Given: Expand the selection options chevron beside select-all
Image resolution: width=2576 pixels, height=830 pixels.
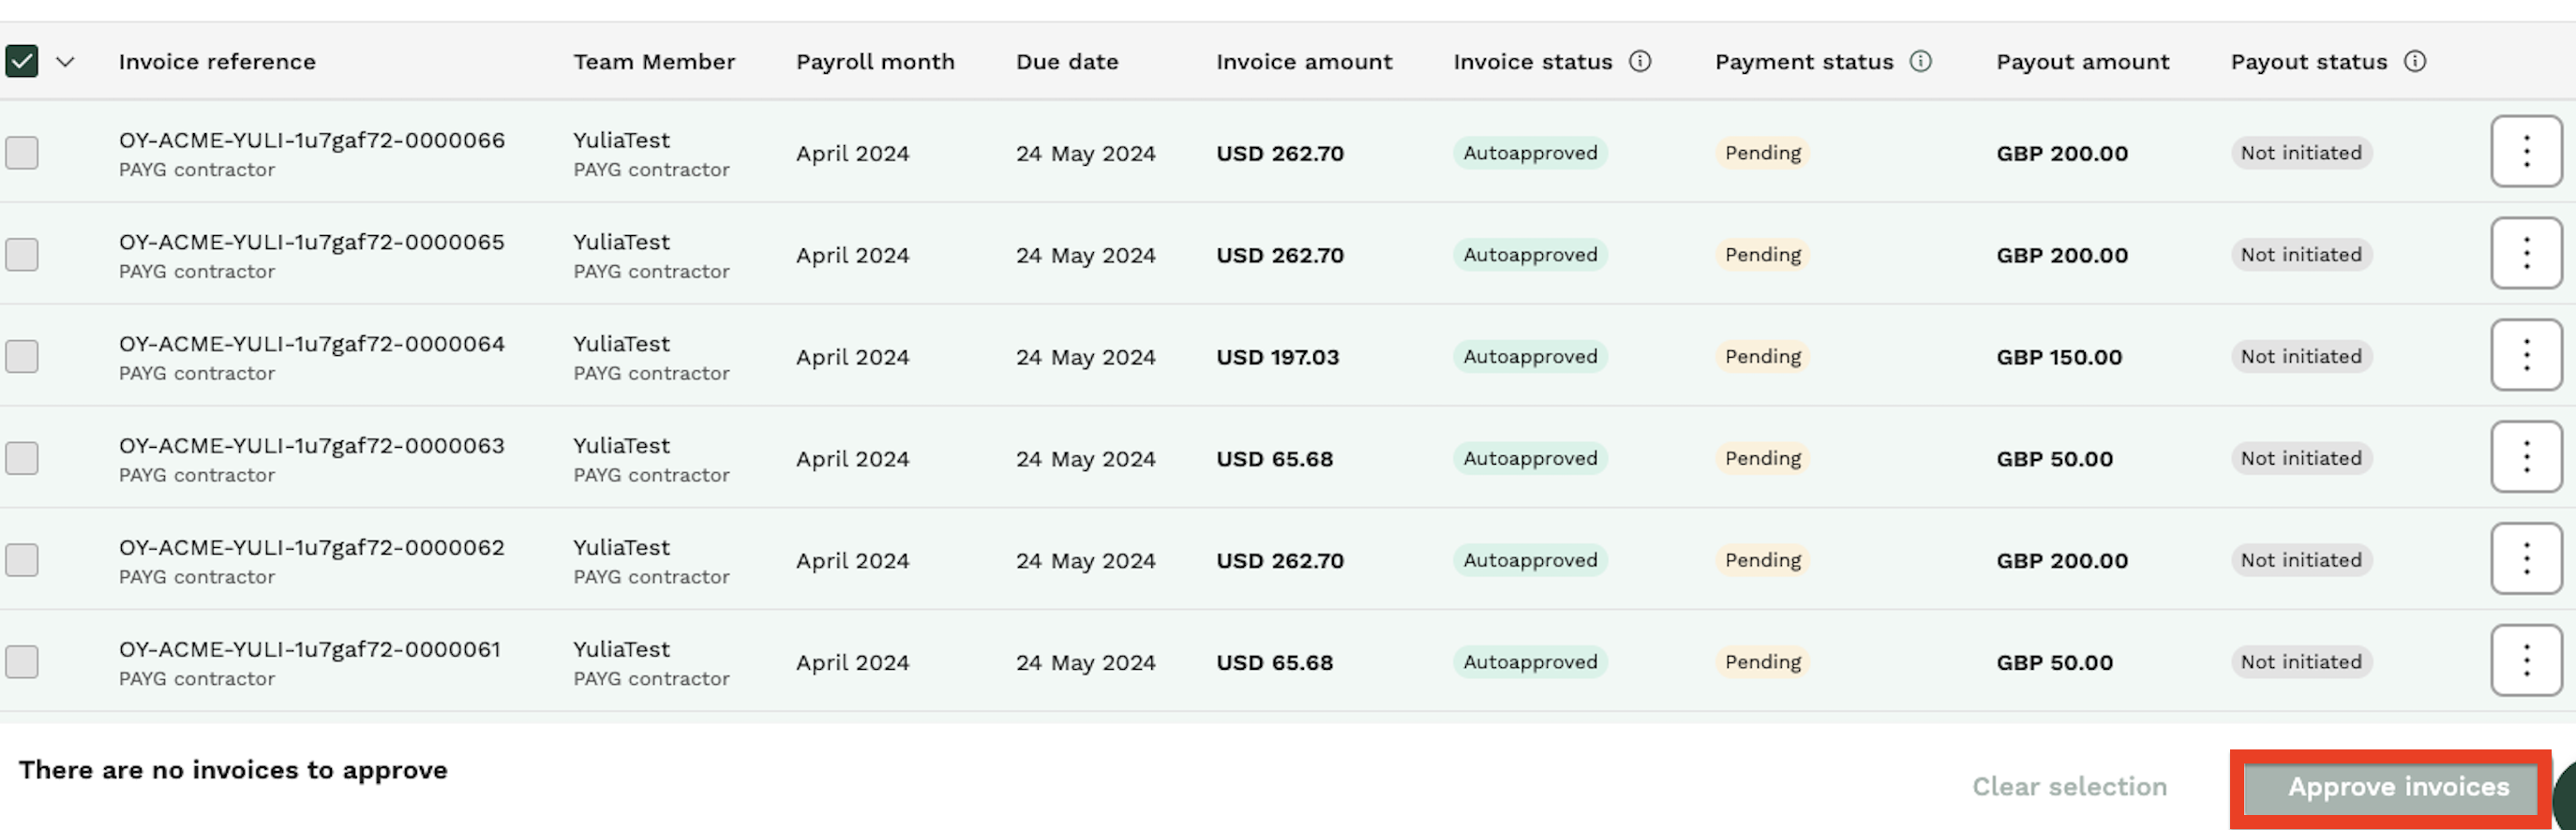Looking at the screenshot, I should click(63, 61).
